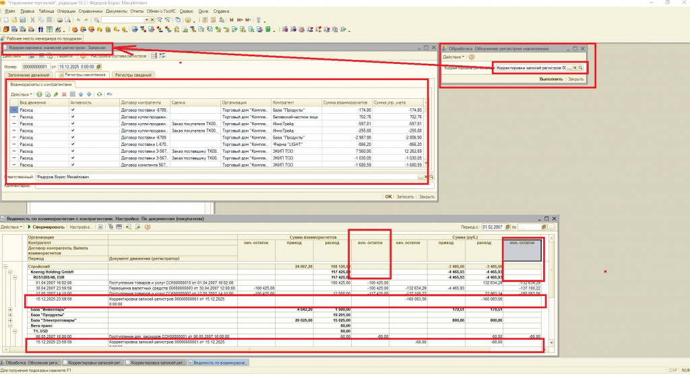Click the help question icon in Обработка window

pos(471,57)
